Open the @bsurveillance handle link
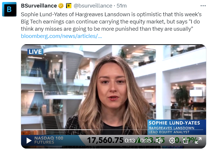This screenshot has height=152, width=209. pyautogui.click(x=93, y=6)
